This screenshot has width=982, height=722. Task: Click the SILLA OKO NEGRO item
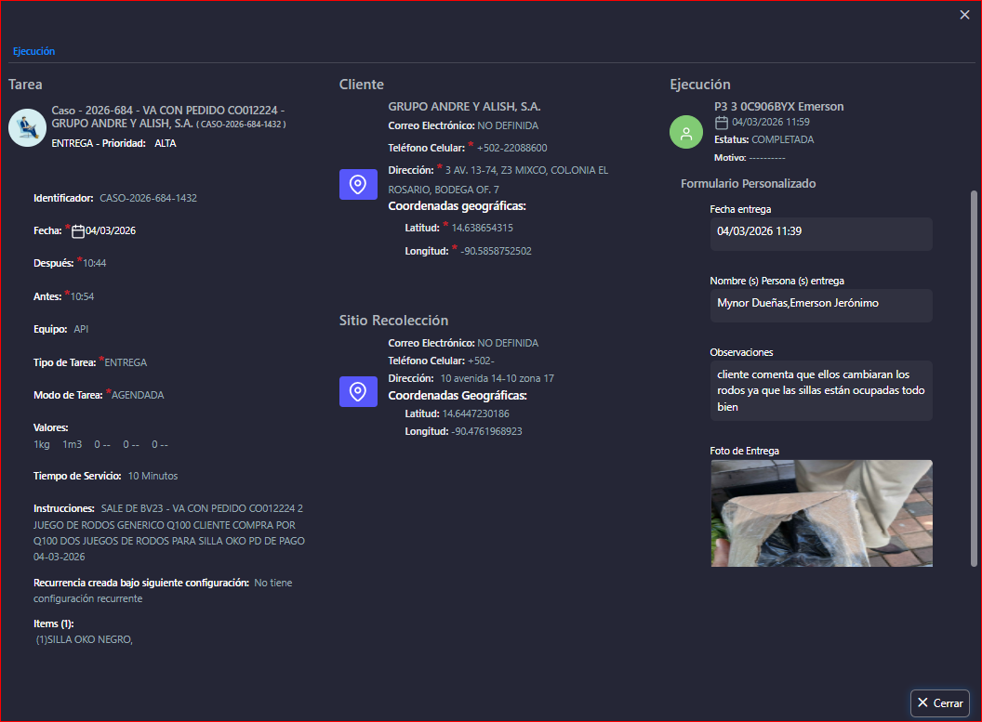coord(85,638)
